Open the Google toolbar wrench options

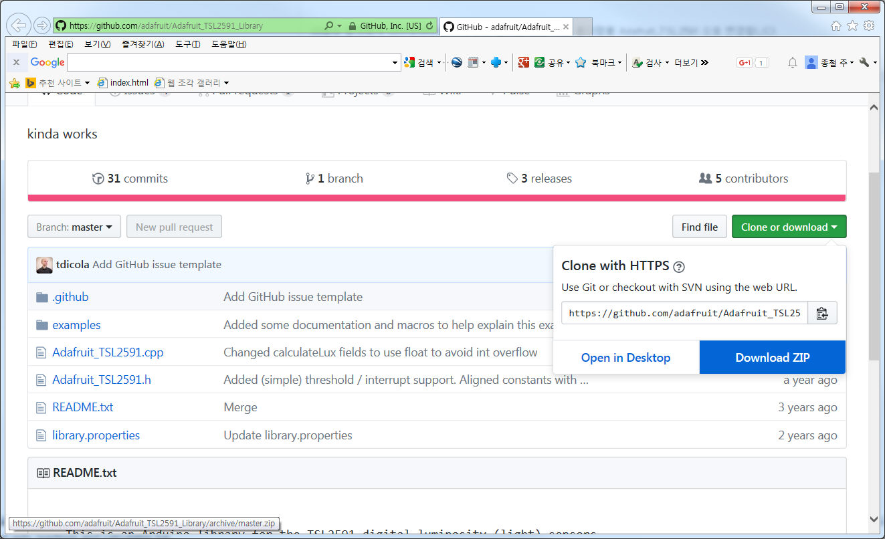(864, 62)
